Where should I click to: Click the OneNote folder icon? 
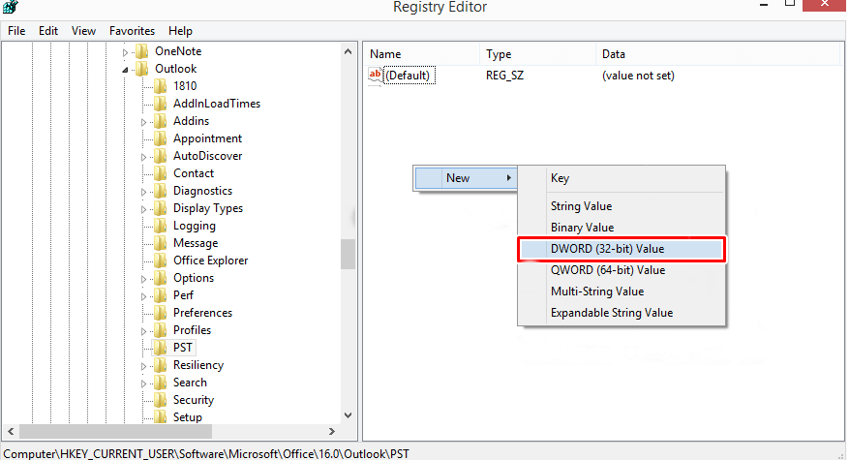pos(142,51)
